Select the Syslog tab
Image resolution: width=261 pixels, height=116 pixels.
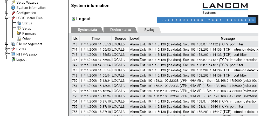(x=149, y=30)
